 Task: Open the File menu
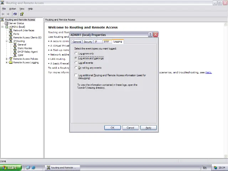click(4, 9)
